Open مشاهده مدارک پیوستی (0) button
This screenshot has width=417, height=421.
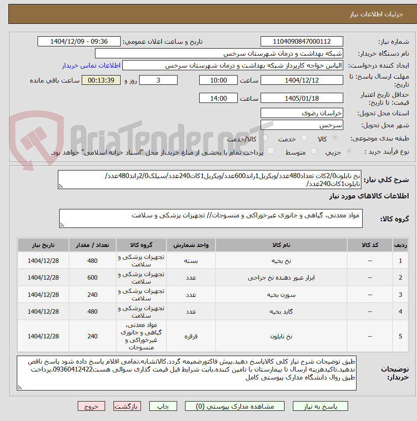(235, 406)
